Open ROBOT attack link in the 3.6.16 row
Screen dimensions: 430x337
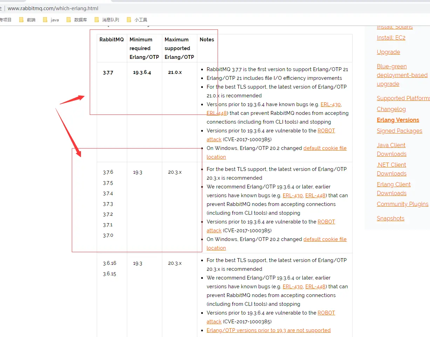[x=326, y=313]
